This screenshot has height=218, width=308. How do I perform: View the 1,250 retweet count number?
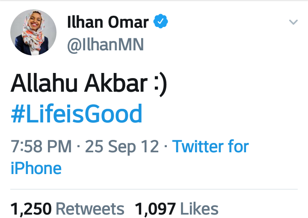[x=31, y=209]
